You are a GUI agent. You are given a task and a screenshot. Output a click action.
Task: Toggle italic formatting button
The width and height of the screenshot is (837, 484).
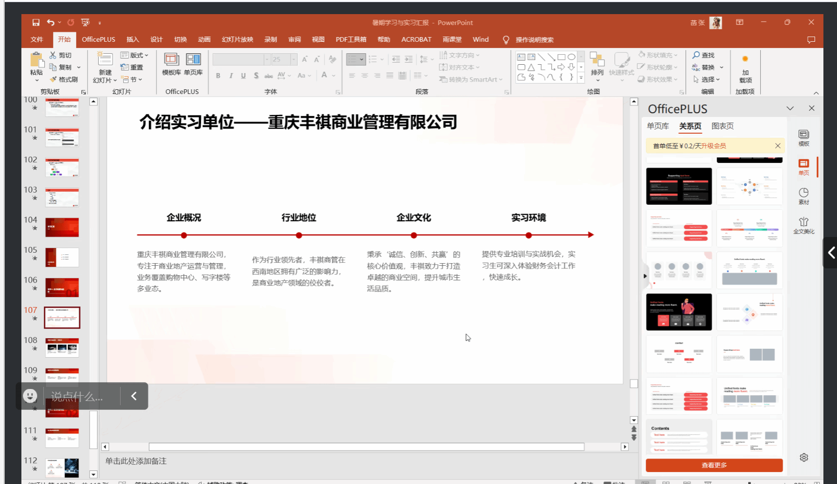tap(231, 76)
